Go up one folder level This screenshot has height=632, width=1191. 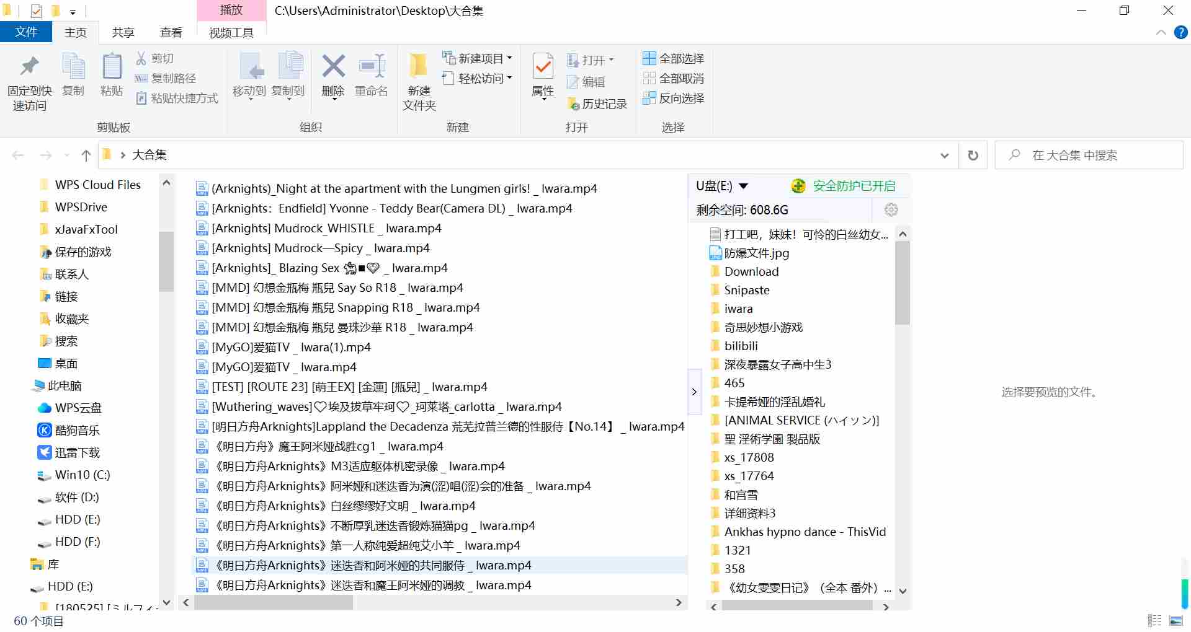pos(86,155)
